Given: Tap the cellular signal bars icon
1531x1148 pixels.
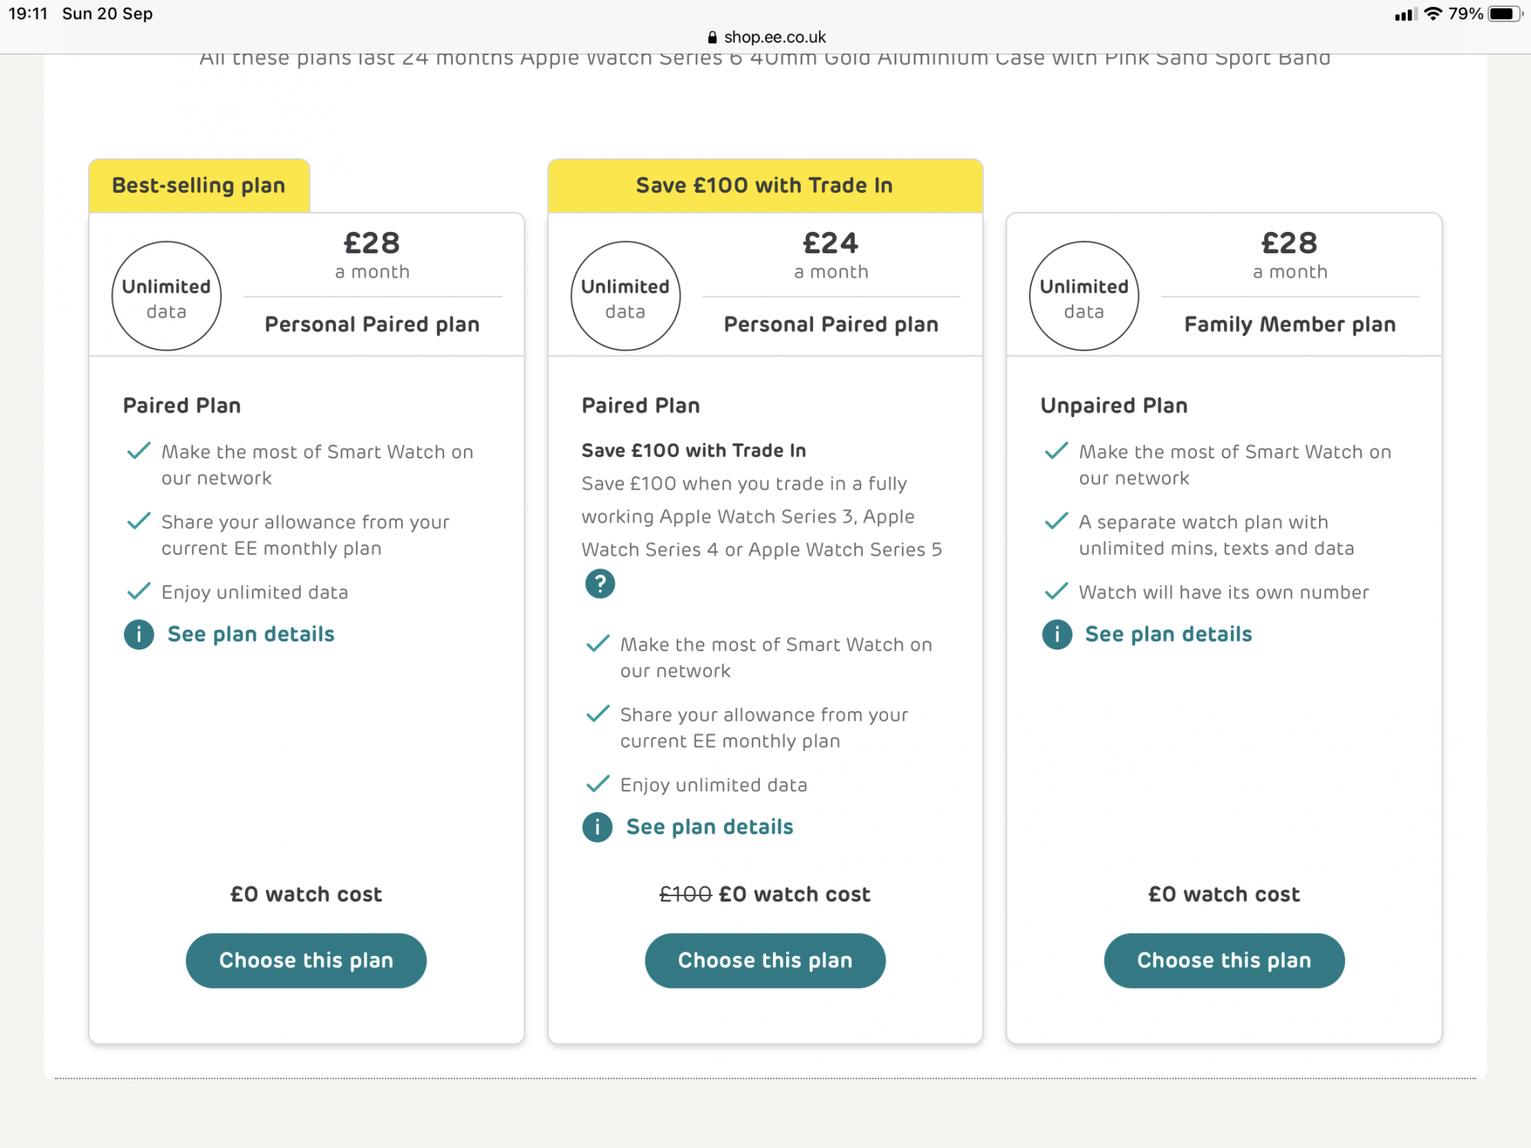Looking at the screenshot, I should tap(1404, 15).
